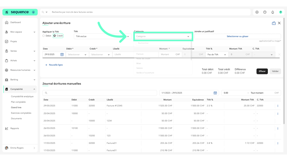Click the Ressources humaines icon
The image size is (287, 161).
pyautogui.click(x=7, y=70)
